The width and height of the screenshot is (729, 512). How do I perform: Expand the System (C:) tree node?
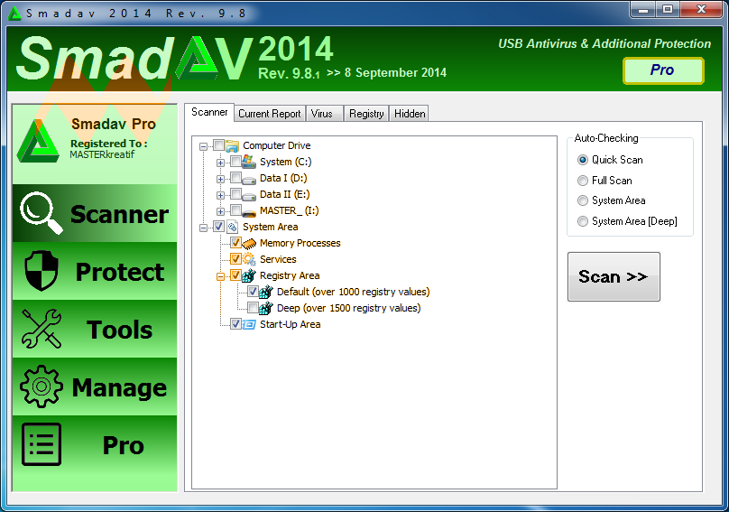[220, 163]
